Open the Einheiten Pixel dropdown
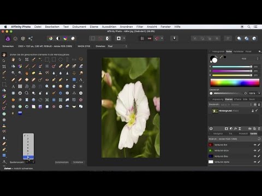This screenshot has width=262, height=196. click(x=117, y=46)
